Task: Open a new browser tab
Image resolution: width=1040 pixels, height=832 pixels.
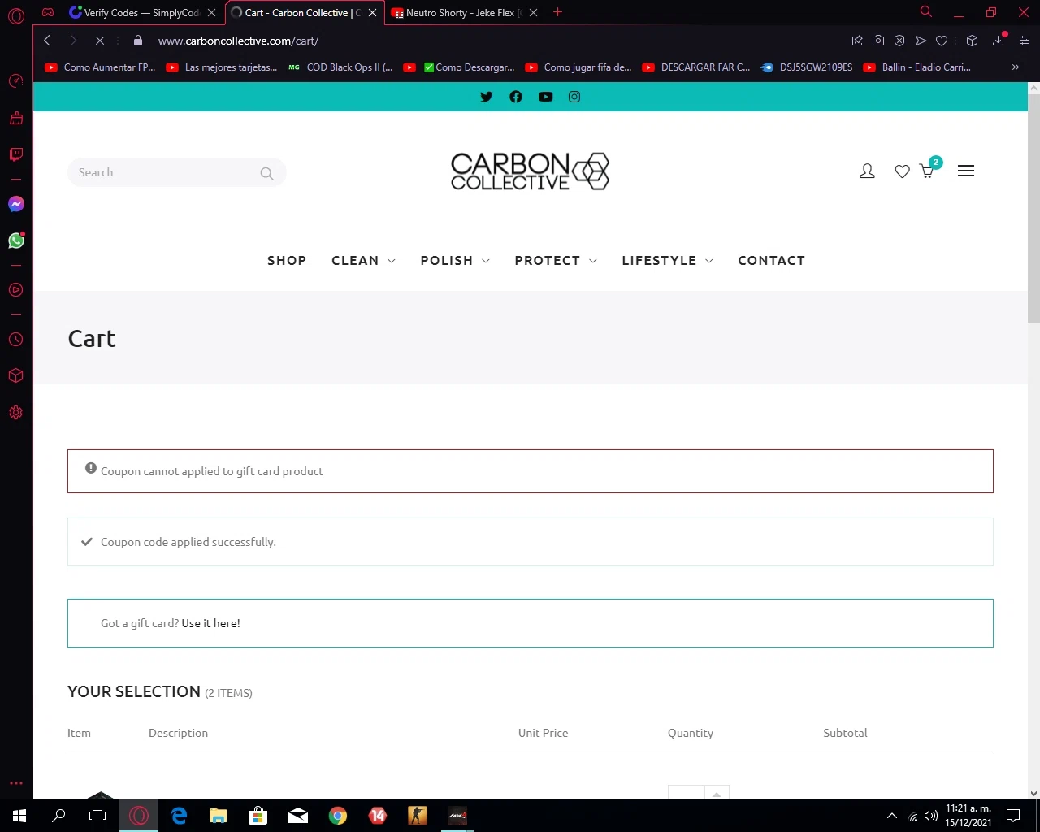Action: tap(558, 12)
